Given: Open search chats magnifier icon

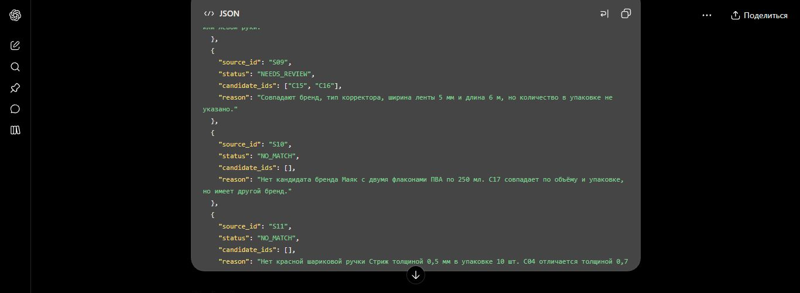Looking at the screenshot, I should click(x=15, y=67).
